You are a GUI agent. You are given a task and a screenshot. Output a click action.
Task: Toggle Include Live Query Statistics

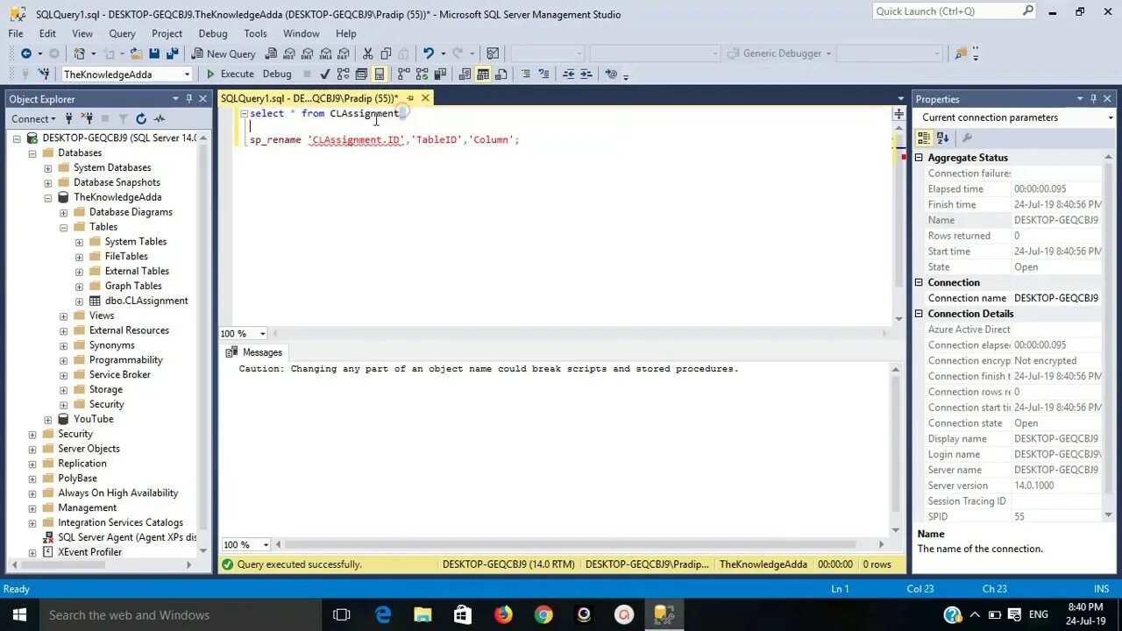point(422,74)
